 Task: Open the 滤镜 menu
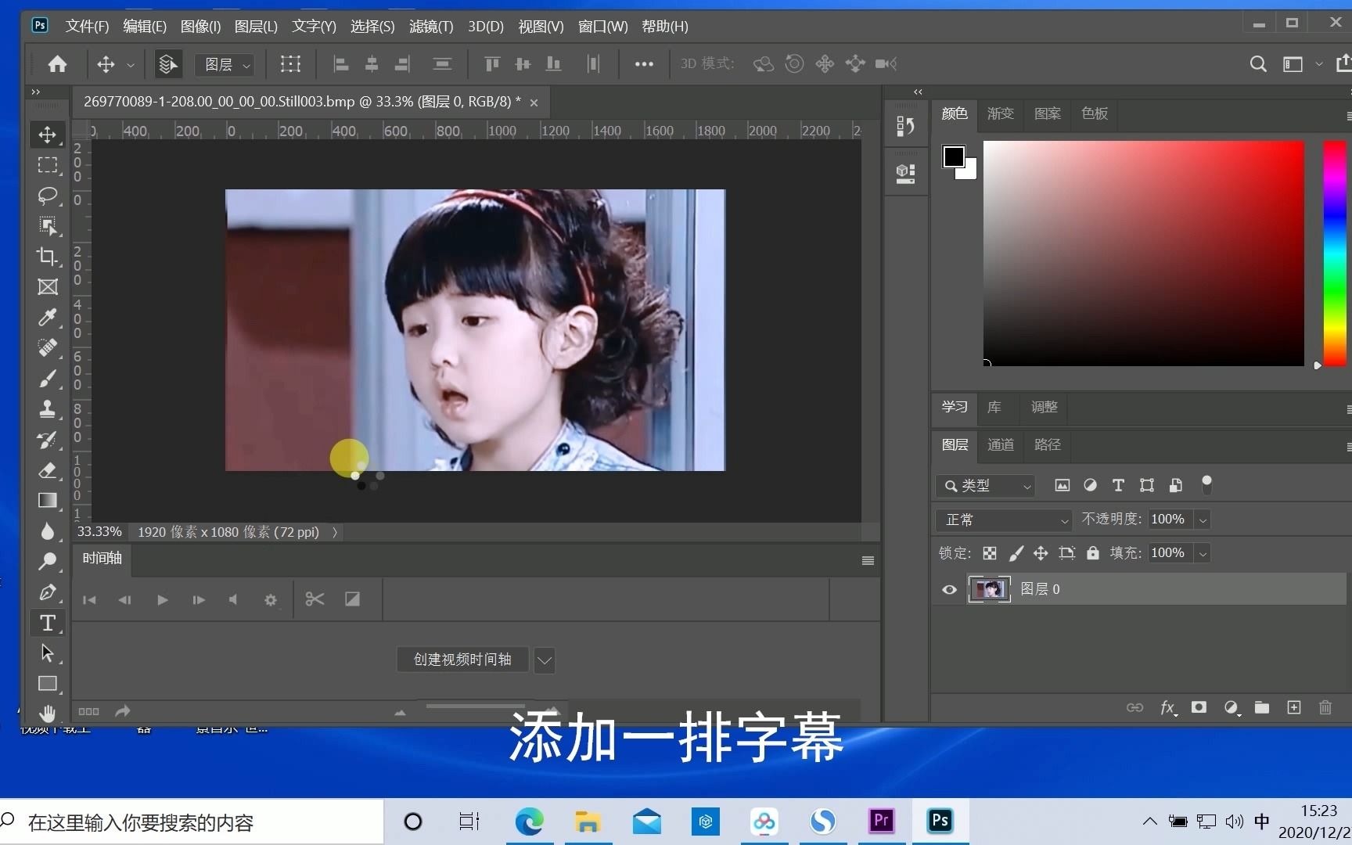[x=430, y=26]
